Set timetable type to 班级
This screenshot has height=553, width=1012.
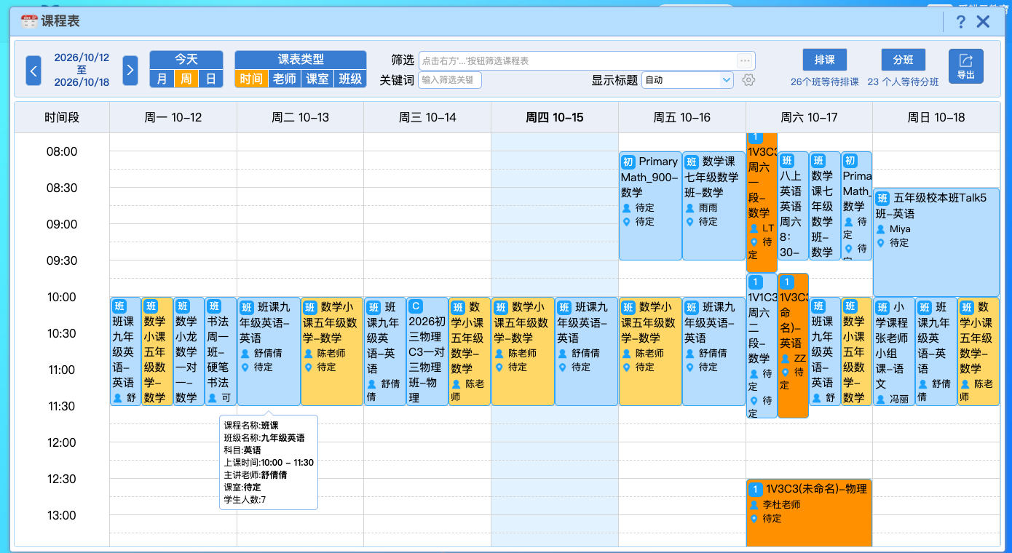[349, 79]
